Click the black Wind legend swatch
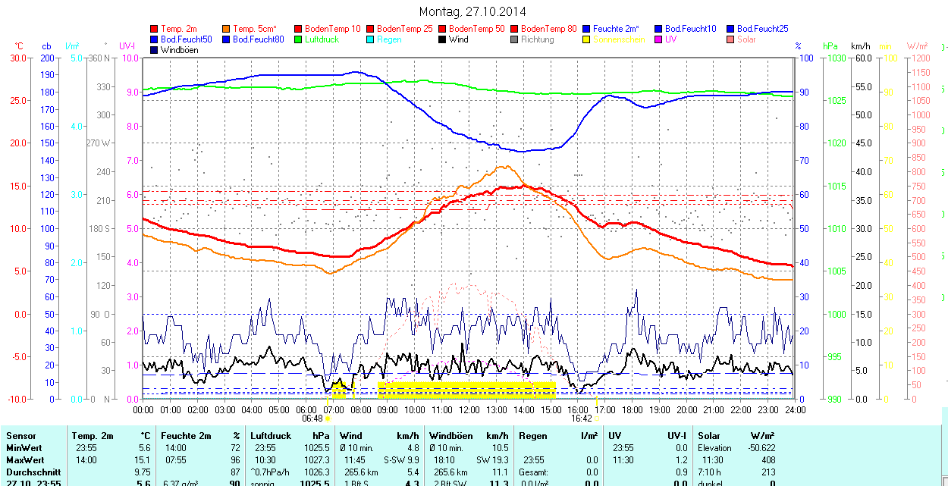 [443, 39]
